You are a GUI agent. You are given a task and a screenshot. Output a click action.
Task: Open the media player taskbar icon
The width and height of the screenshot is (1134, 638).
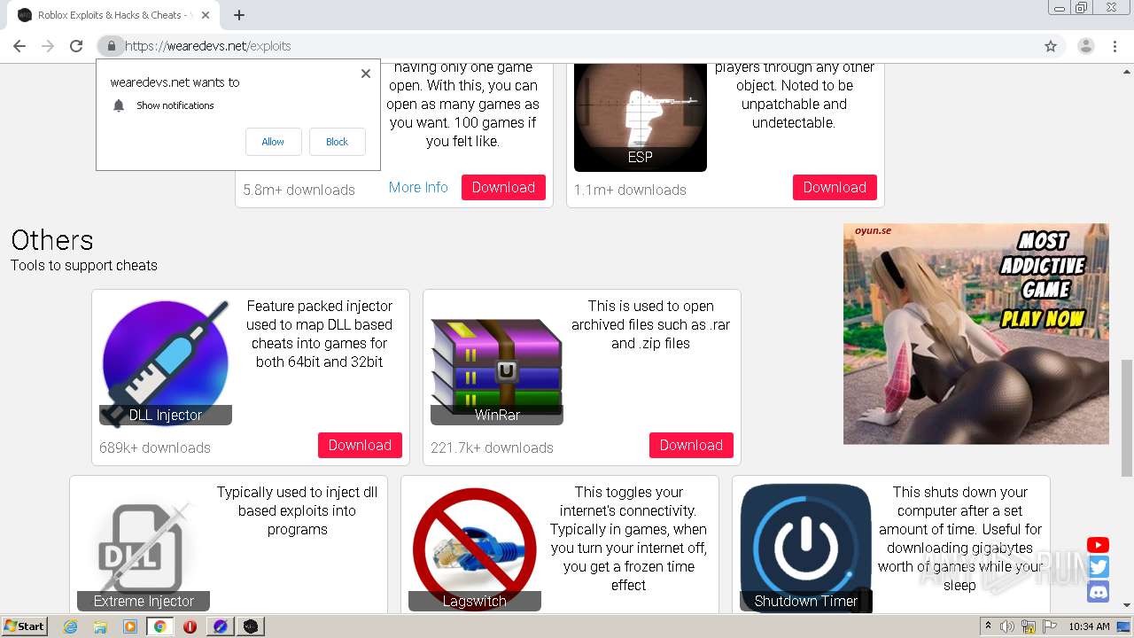[x=130, y=626]
